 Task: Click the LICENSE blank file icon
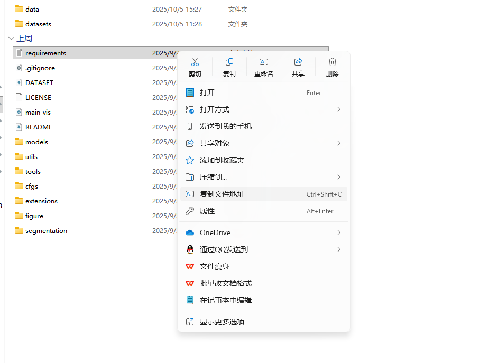pyautogui.click(x=19, y=97)
